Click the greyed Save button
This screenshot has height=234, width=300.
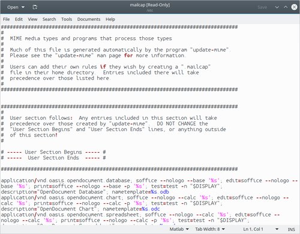(262, 7)
